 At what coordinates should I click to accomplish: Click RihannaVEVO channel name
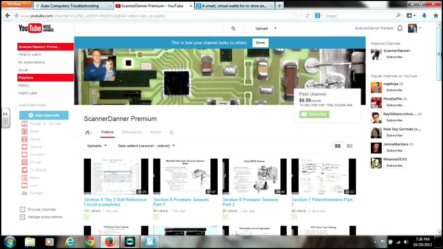click(x=395, y=159)
